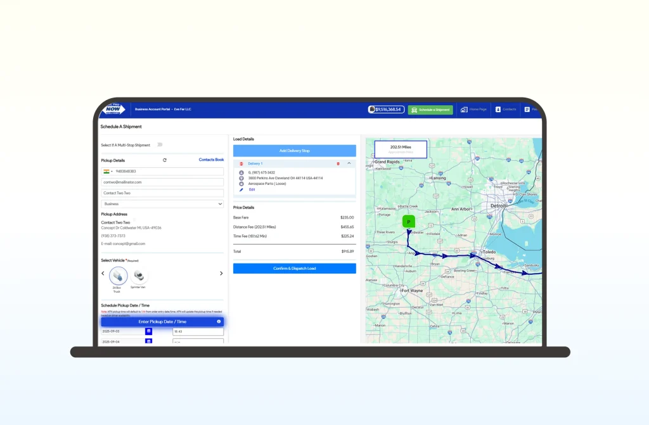Collapse the Delivery 1 panel with the chevron
The image size is (649, 425).
[349, 163]
